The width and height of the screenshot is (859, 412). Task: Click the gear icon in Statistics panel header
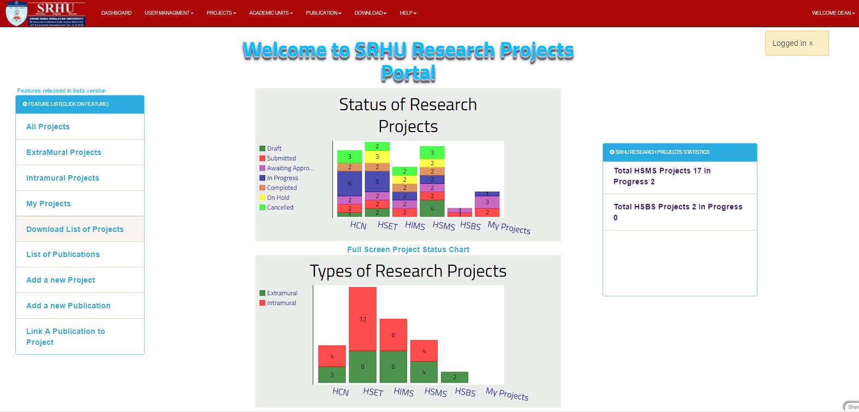pos(612,152)
